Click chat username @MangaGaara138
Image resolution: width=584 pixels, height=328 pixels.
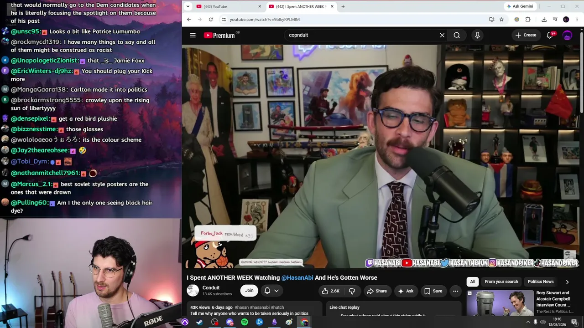click(38, 90)
